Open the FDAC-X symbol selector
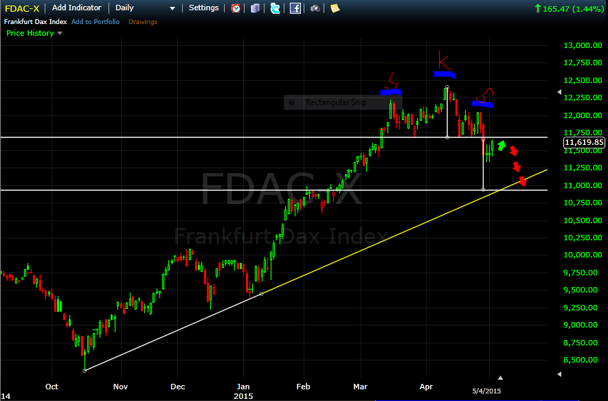Viewport: 608px width, 401px height. [x=21, y=8]
